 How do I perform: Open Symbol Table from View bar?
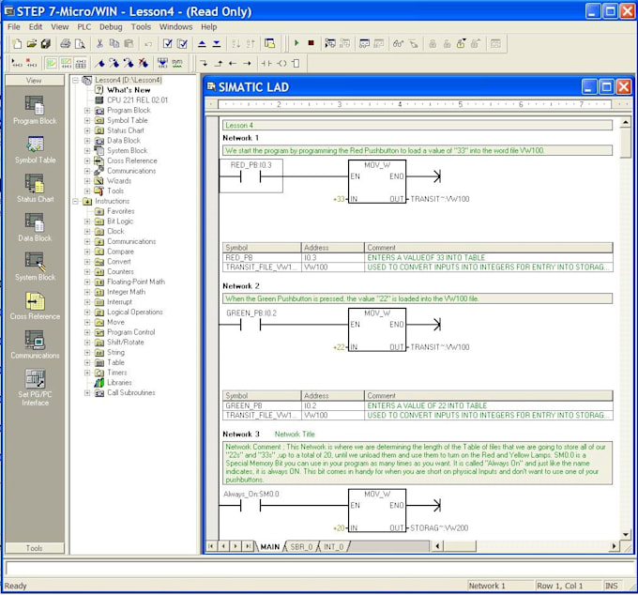tap(34, 145)
